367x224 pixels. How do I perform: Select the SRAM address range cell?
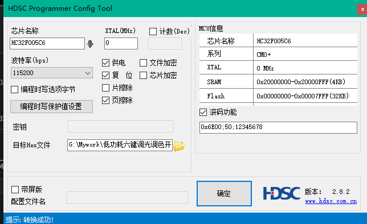point(305,82)
